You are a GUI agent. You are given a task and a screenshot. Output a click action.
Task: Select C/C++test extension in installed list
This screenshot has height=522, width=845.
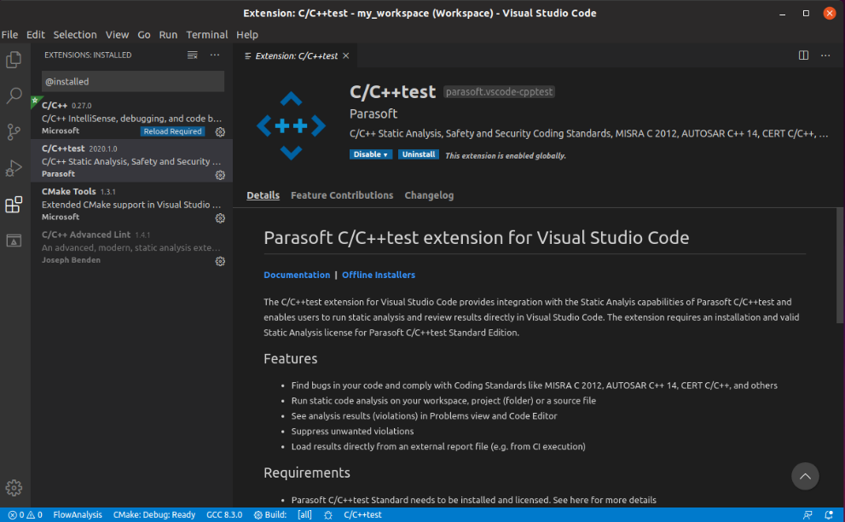click(x=131, y=160)
